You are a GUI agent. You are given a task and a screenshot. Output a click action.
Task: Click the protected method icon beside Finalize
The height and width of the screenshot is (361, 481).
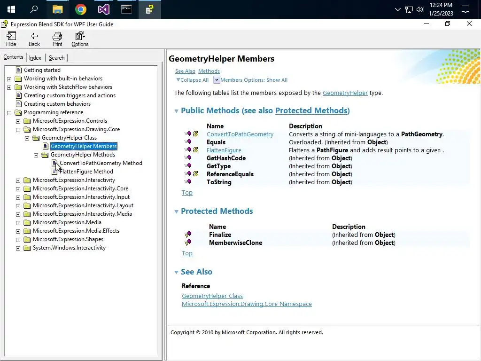188,234
